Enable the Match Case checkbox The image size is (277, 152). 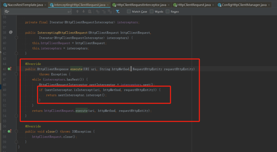[x=129, y=12]
